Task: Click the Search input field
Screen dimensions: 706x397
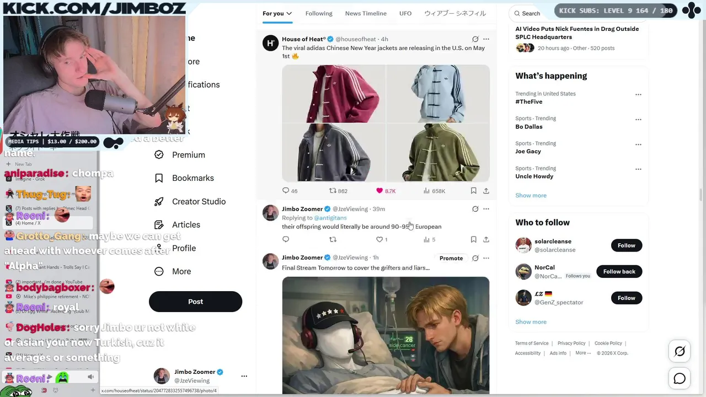Action: 532,13
